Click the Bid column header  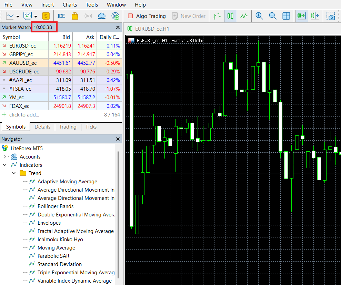coord(60,37)
